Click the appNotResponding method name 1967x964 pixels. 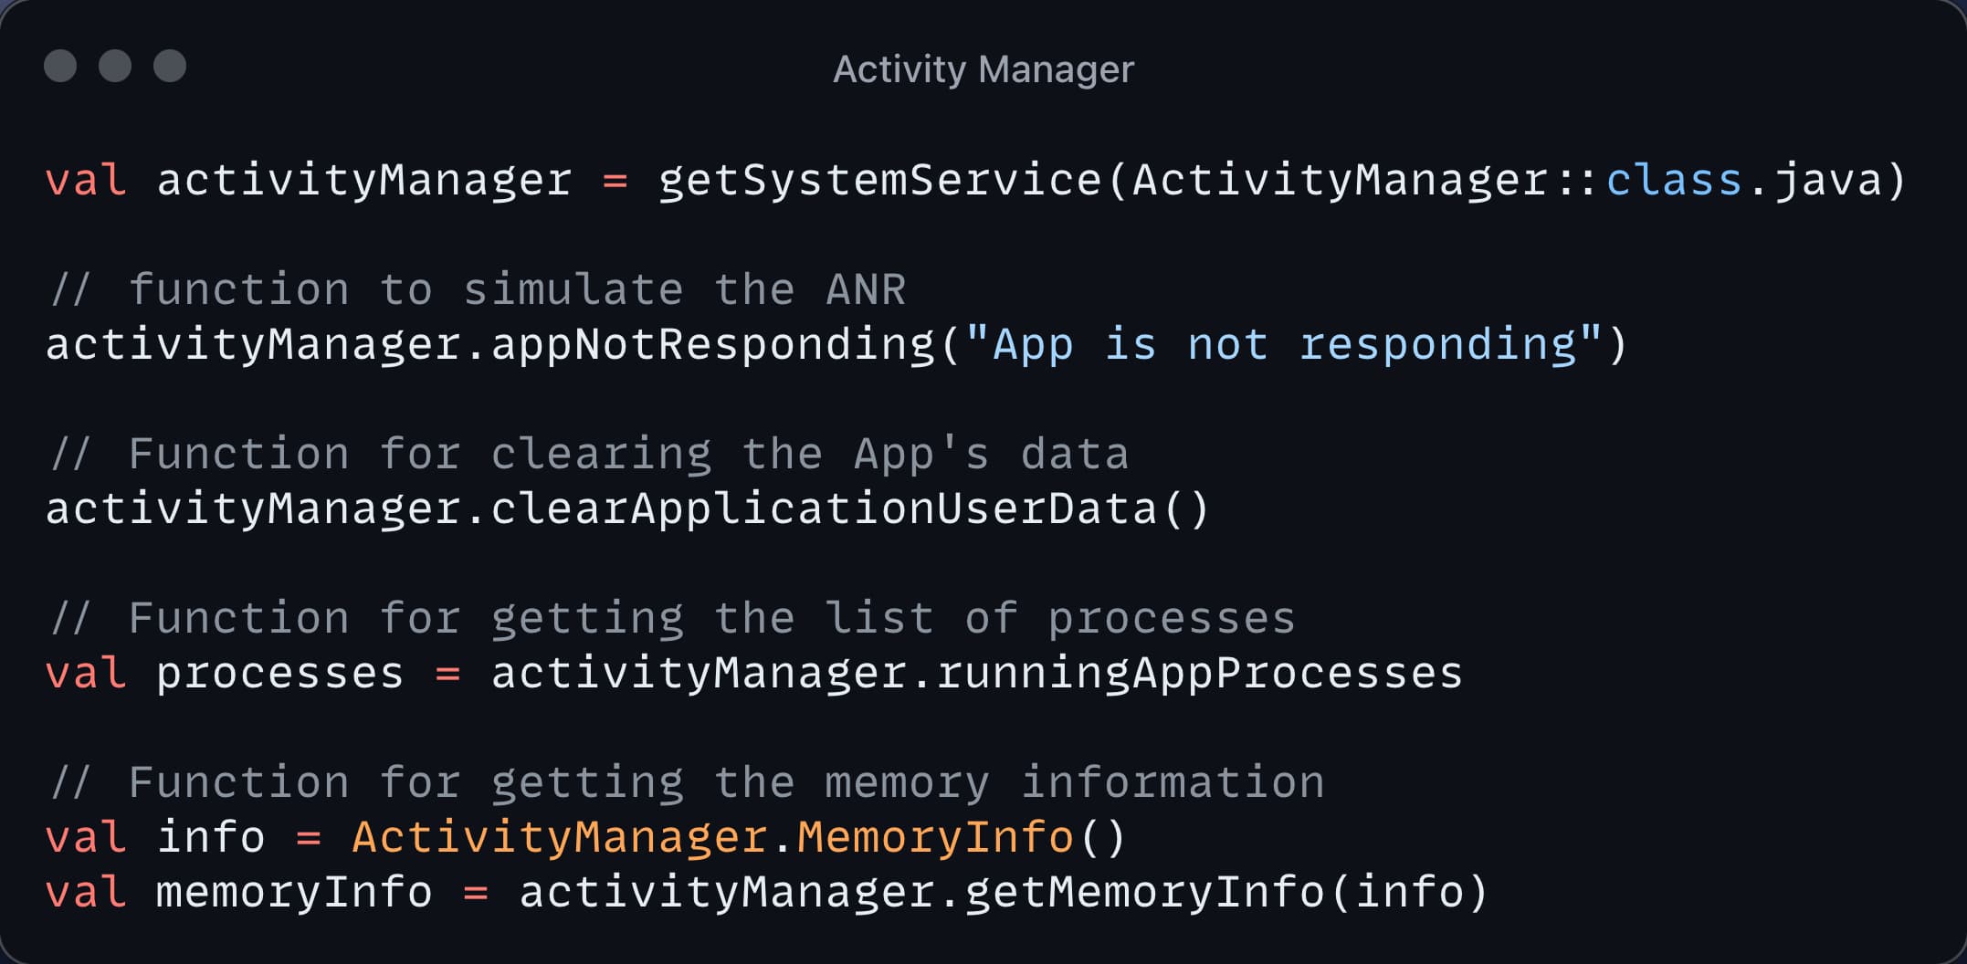pos(712,344)
